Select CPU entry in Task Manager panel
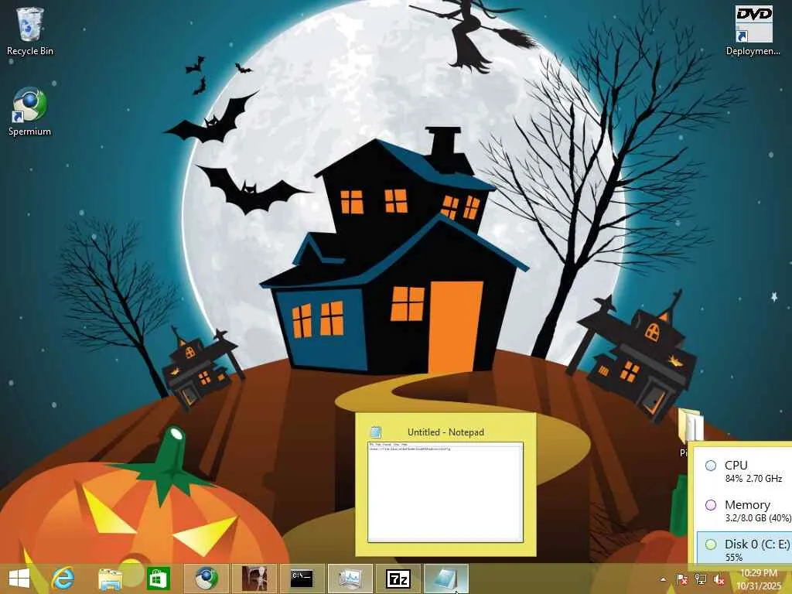 (745, 471)
